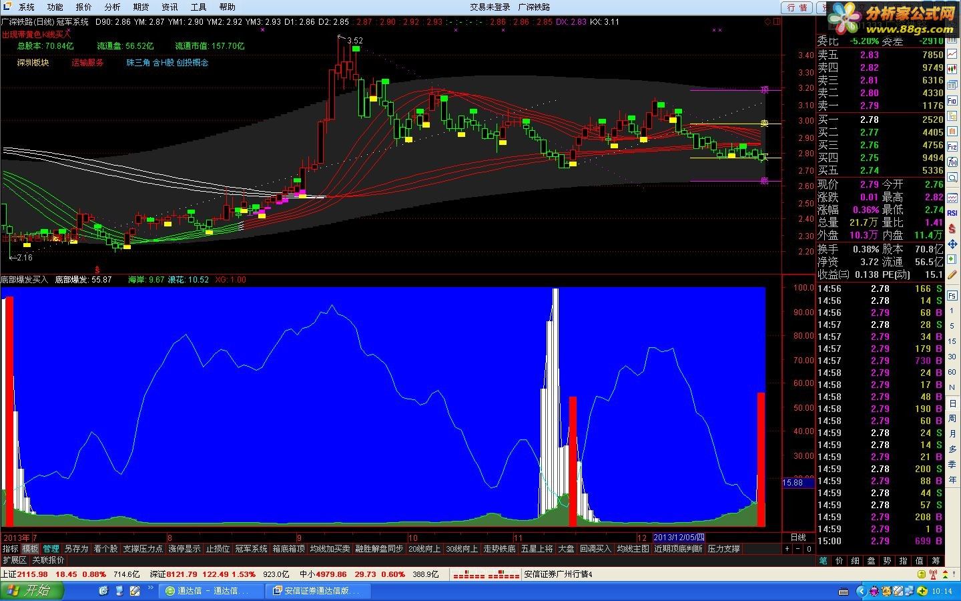The image size is (961, 601).
Task: Open the 工具 menu
Action: (198, 7)
